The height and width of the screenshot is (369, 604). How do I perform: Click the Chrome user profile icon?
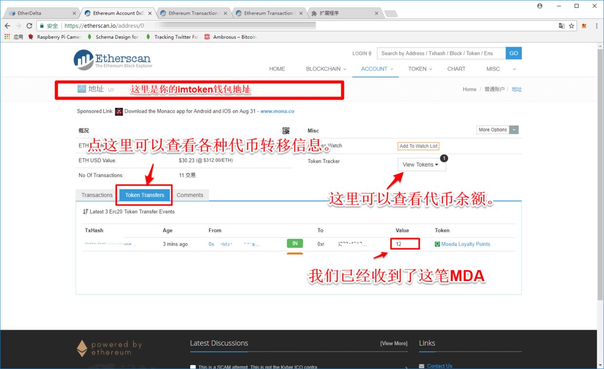(x=540, y=6)
